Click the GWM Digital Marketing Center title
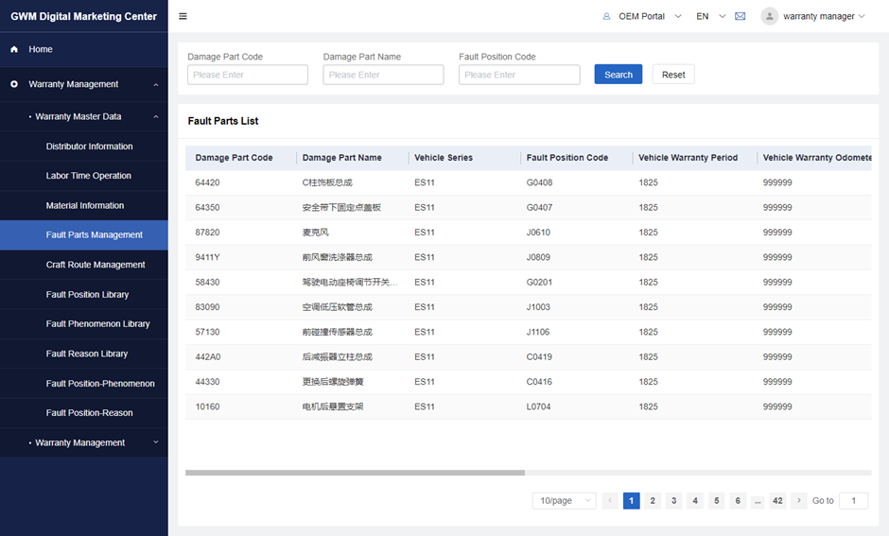Screen dimensions: 889x536 (x=84, y=16)
